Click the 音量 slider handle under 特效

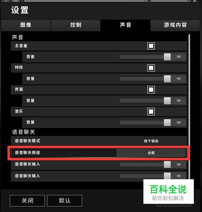(167, 79)
